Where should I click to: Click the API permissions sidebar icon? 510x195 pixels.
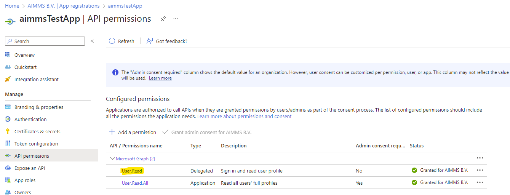(x=8, y=156)
